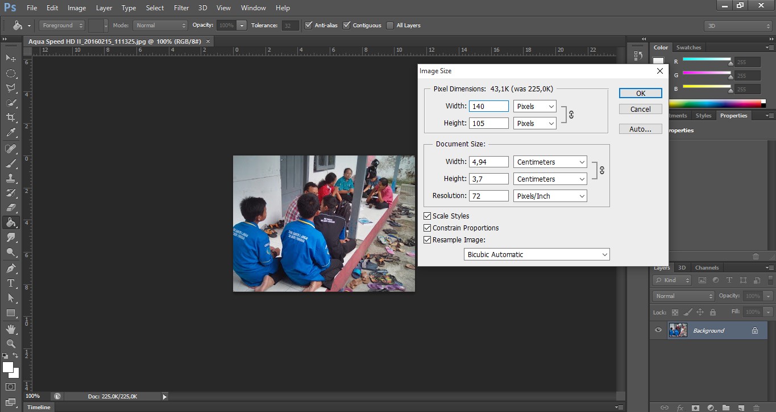Viewport: 776px width, 412px height.
Task: Open document Height Centimeters dropdown
Action: point(550,179)
